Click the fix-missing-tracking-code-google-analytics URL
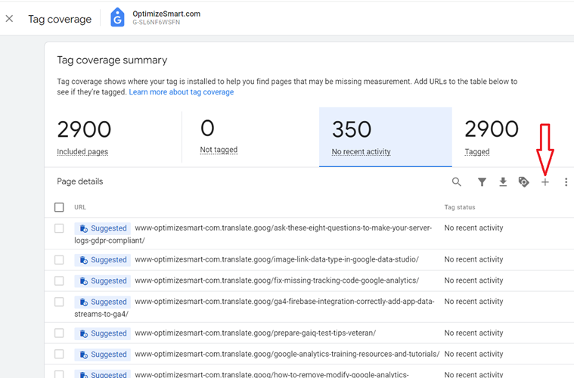 pyautogui.click(x=277, y=280)
